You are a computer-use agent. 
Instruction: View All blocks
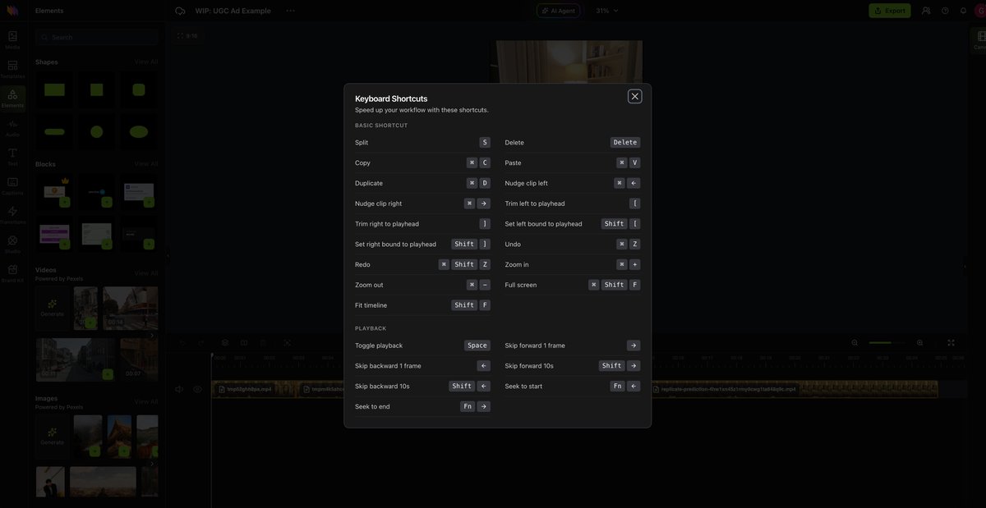click(x=146, y=164)
